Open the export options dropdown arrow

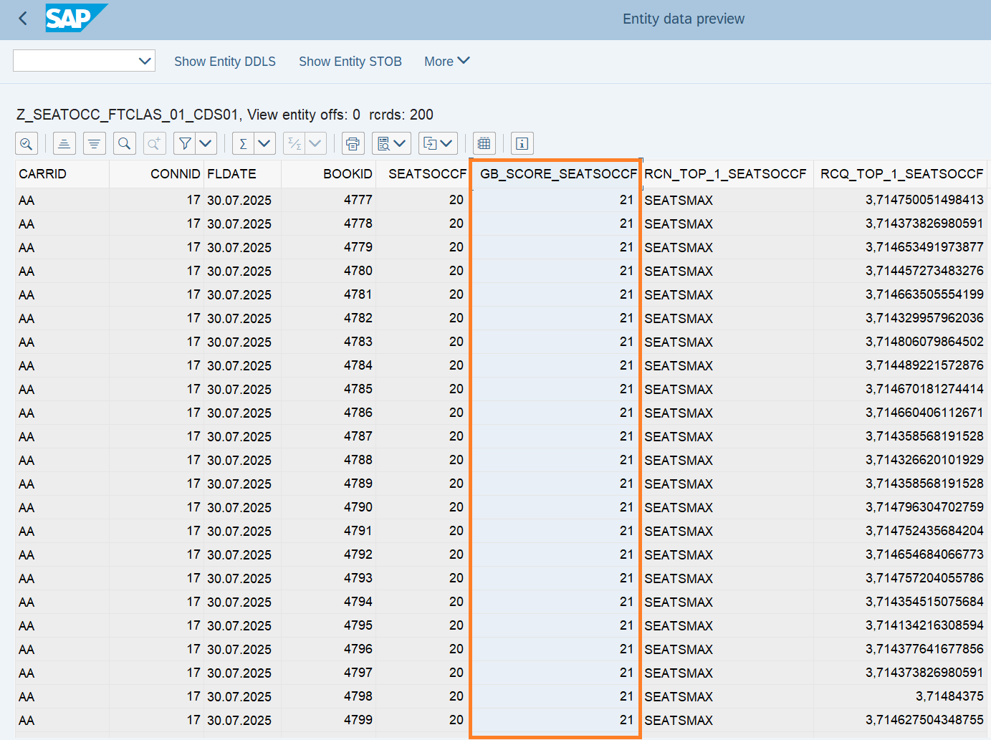click(447, 144)
